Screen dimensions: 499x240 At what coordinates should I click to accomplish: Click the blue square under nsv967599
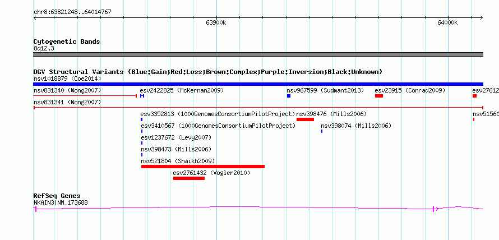point(289,96)
